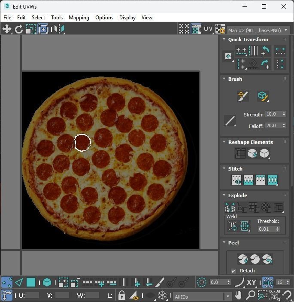The image size is (294, 302).
Task: Click Align Horizontally to Pivot icon
Action: pos(241,51)
